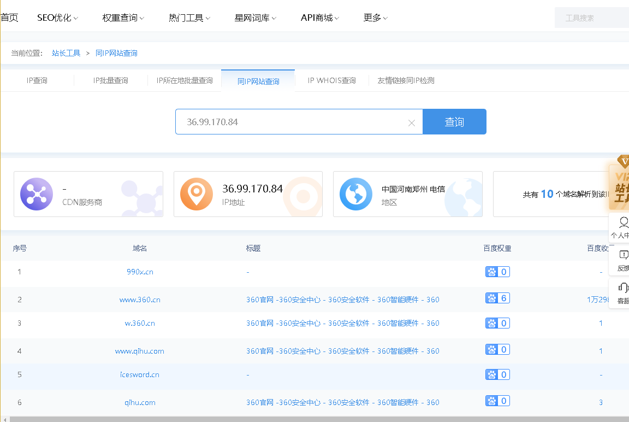Image resolution: width=629 pixels, height=422 pixels.
Task: Open 同IP网站查询 breadcrumb link
Action: click(x=116, y=53)
